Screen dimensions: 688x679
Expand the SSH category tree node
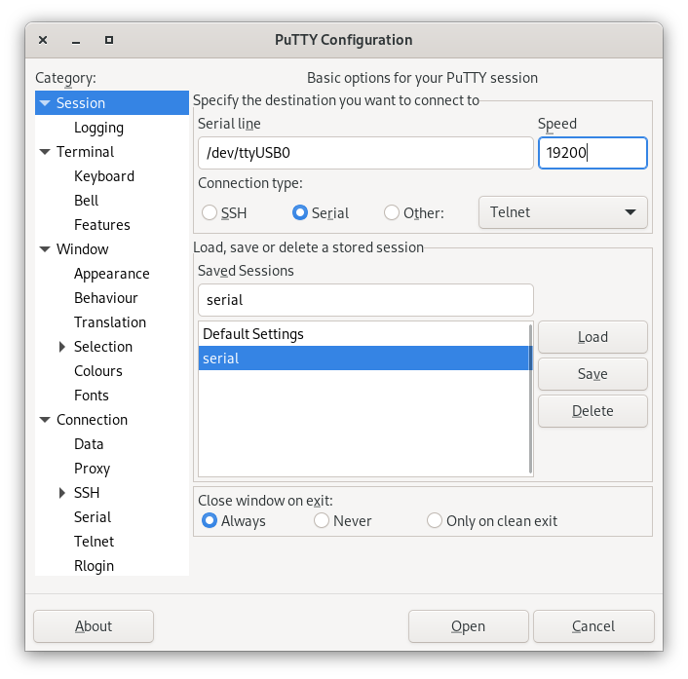tap(62, 493)
